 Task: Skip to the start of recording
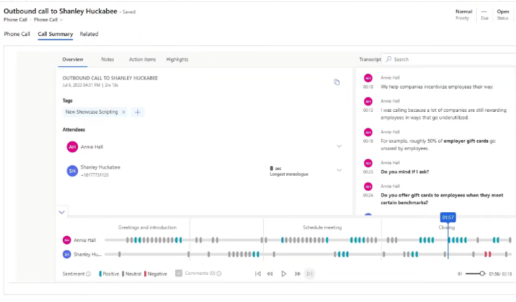pos(257,274)
